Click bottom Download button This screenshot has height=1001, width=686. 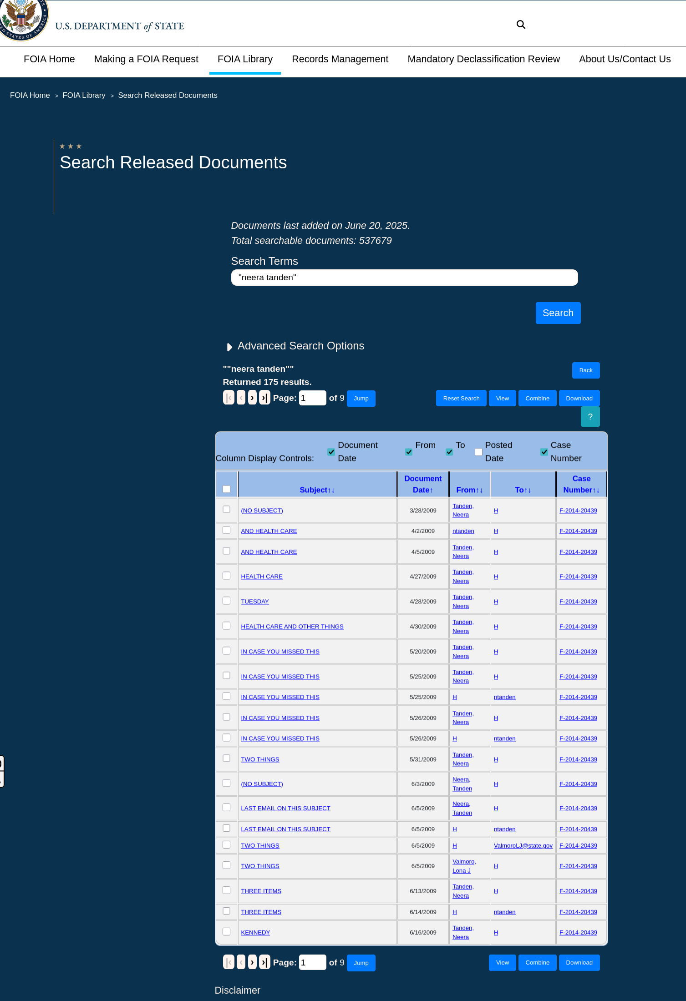pos(579,962)
